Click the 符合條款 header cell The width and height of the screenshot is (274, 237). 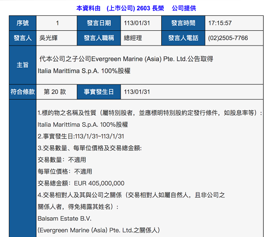[x=22, y=92]
